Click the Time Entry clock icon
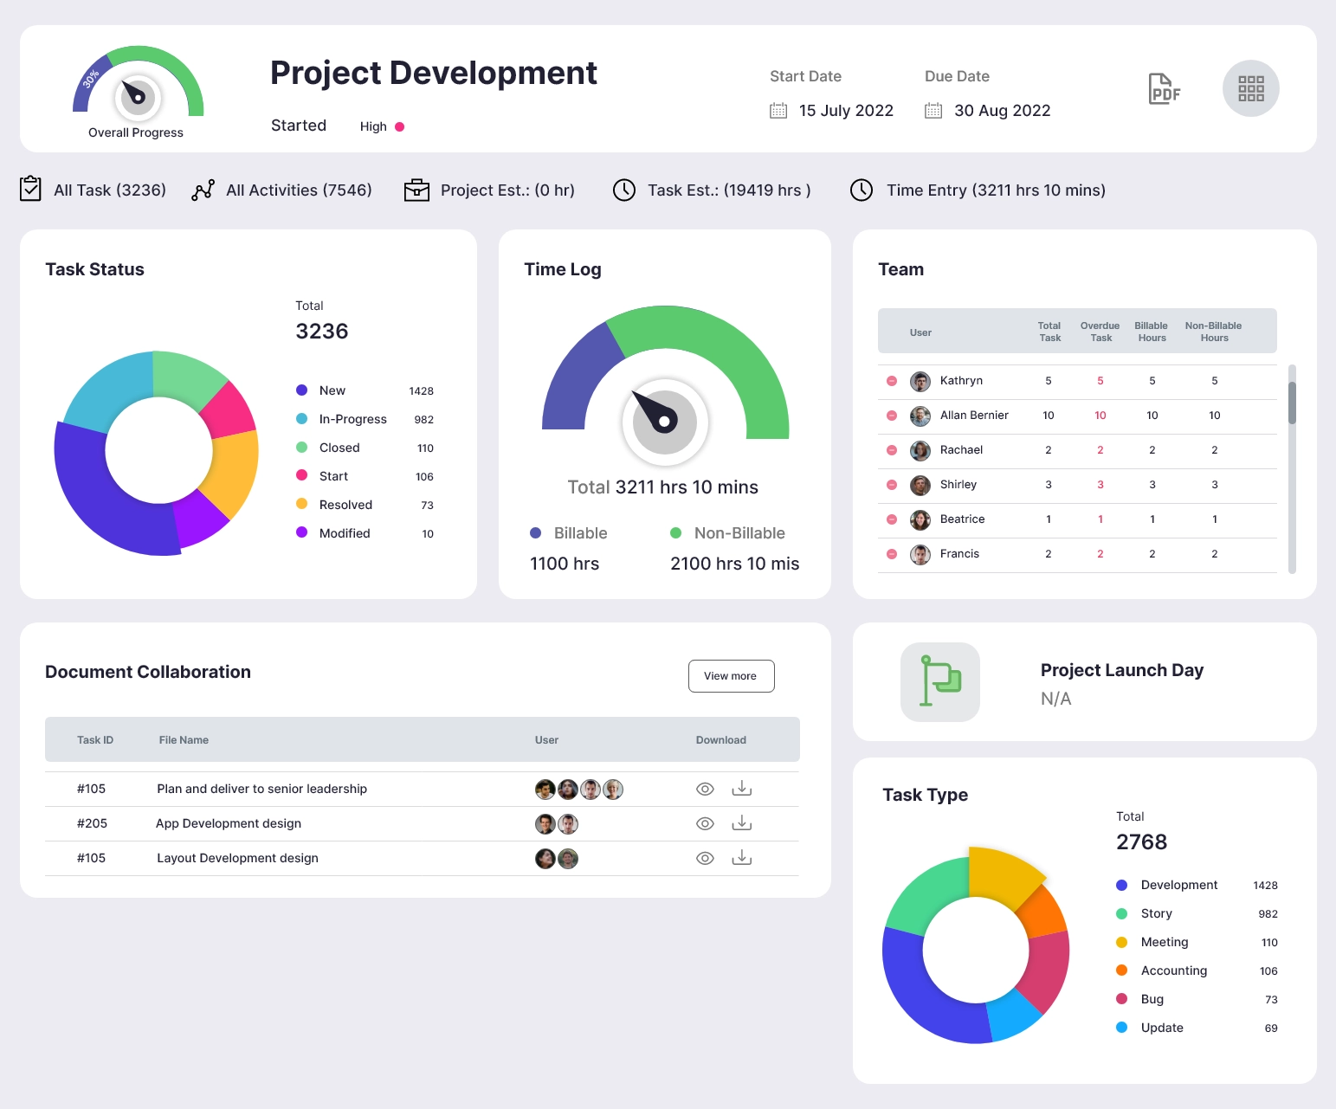This screenshot has width=1336, height=1109. point(862,190)
